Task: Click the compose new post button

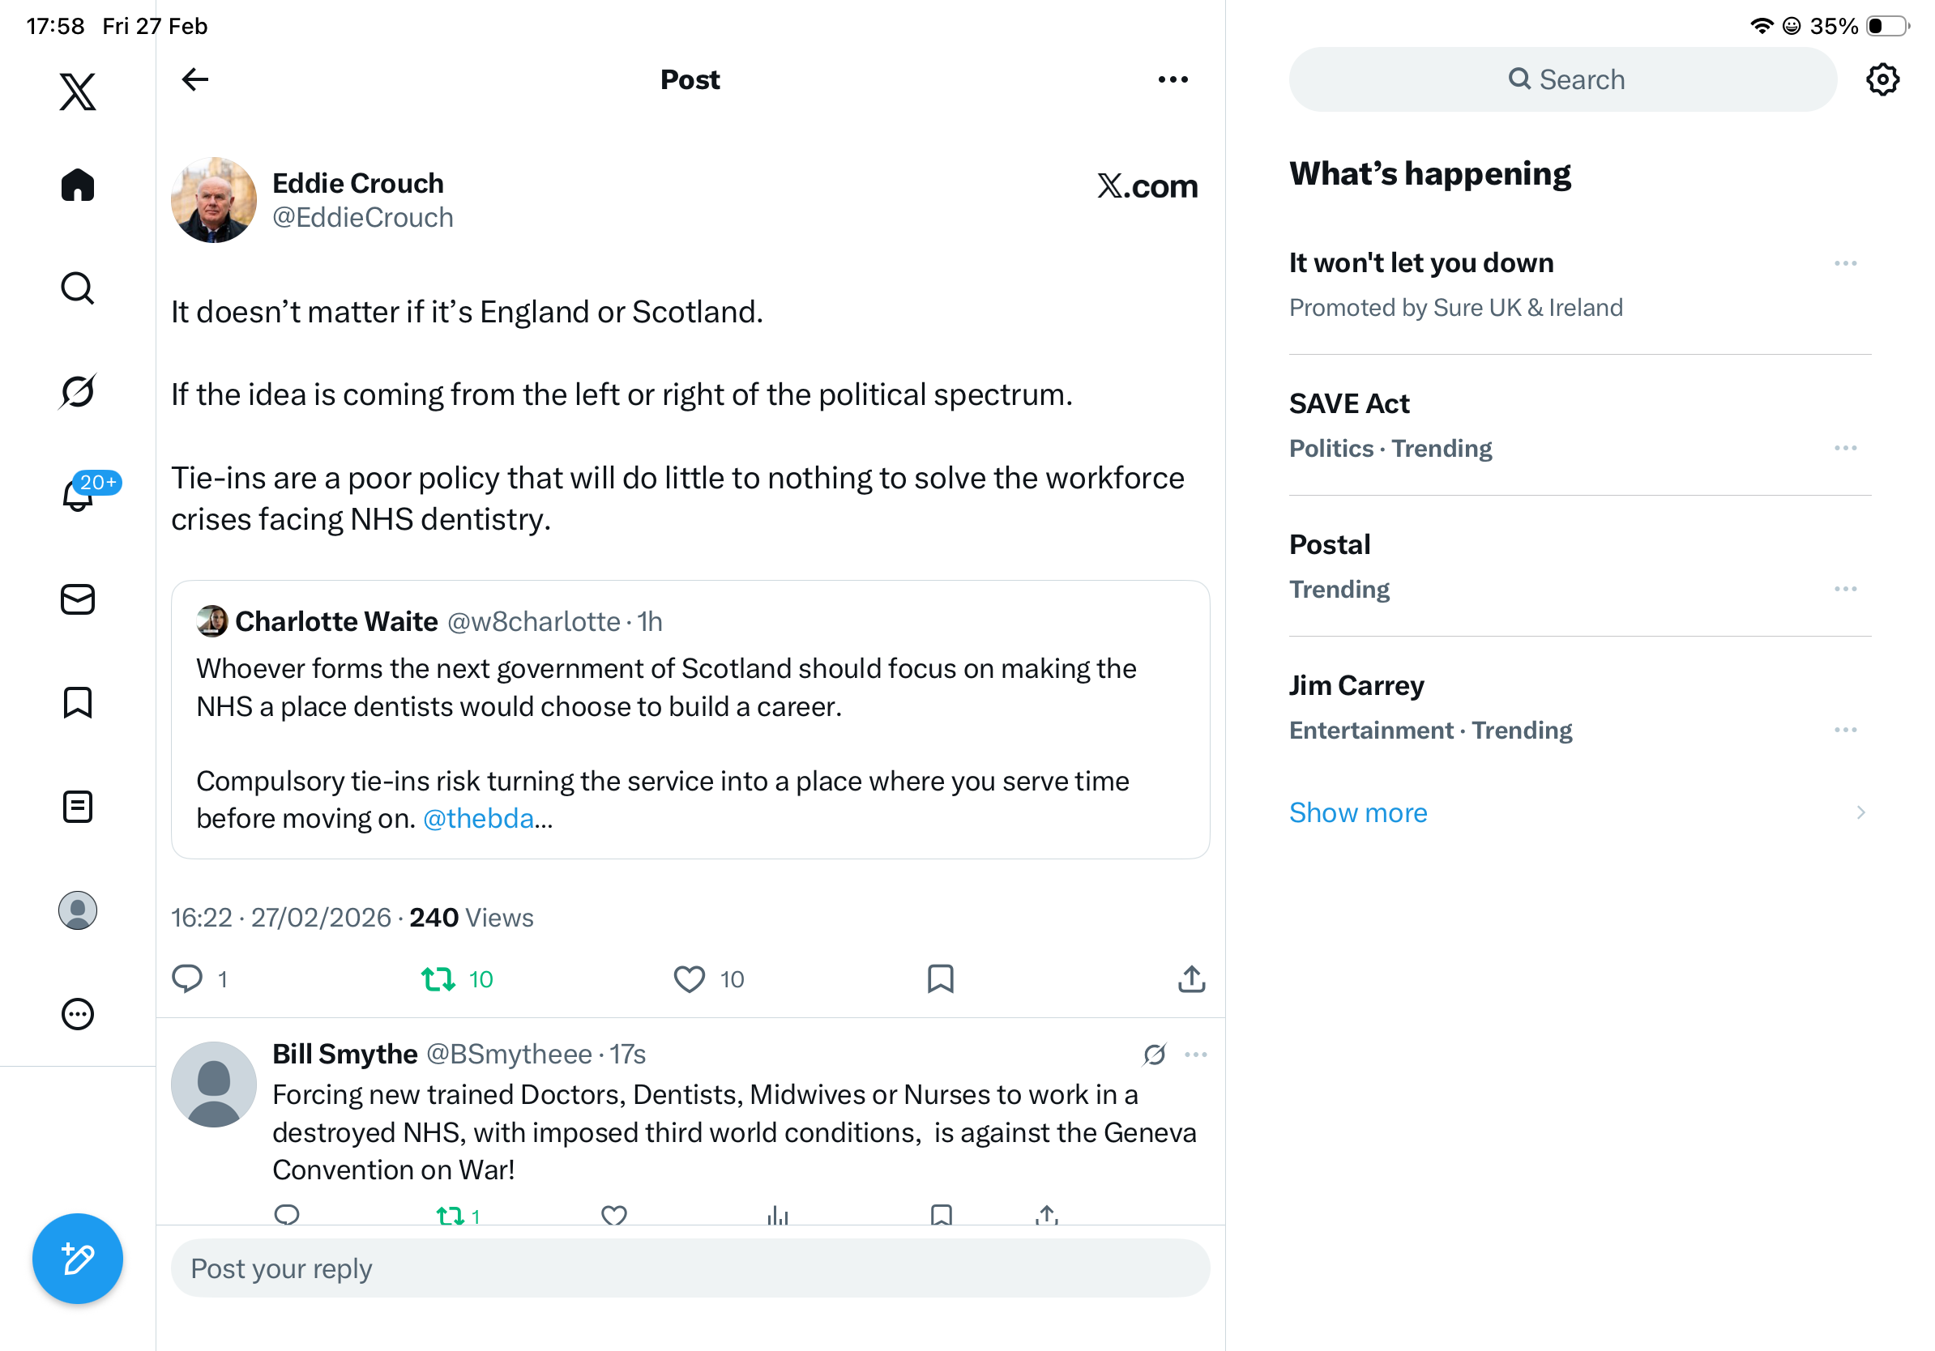Action: (78, 1258)
